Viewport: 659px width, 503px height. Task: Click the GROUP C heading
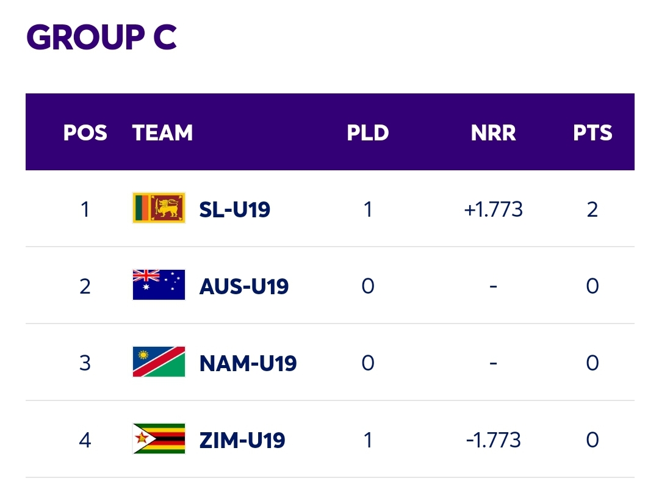[x=101, y=37]
